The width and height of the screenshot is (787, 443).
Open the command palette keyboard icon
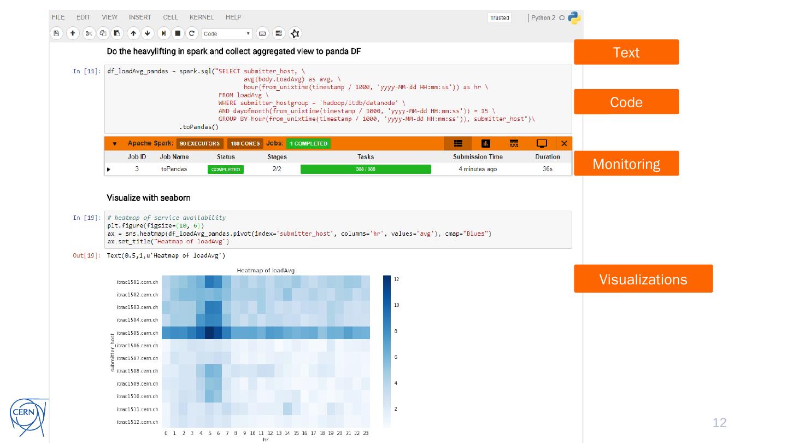(x=262, y=33)
